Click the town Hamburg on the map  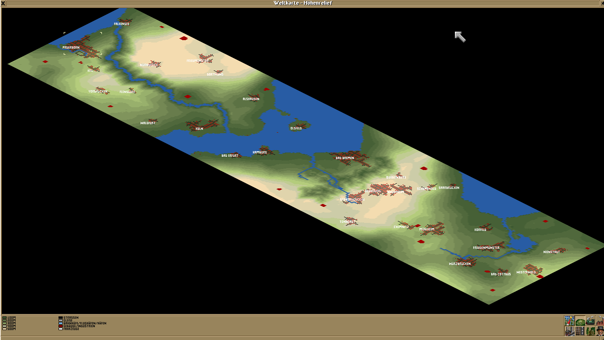pos(260,152)
